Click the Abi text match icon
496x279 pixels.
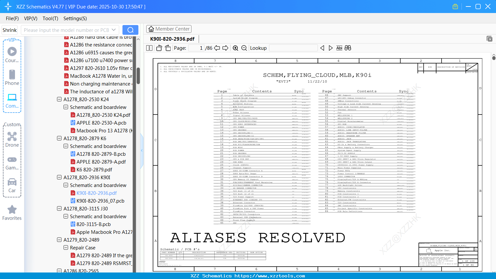tap(339, 48)
